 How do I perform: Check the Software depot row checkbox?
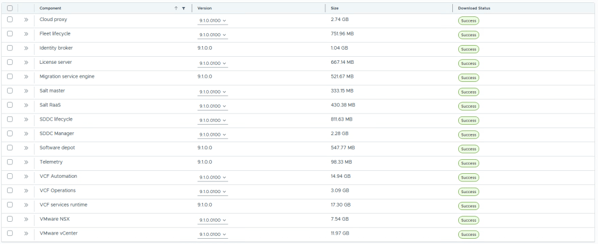tap(10, 147)
